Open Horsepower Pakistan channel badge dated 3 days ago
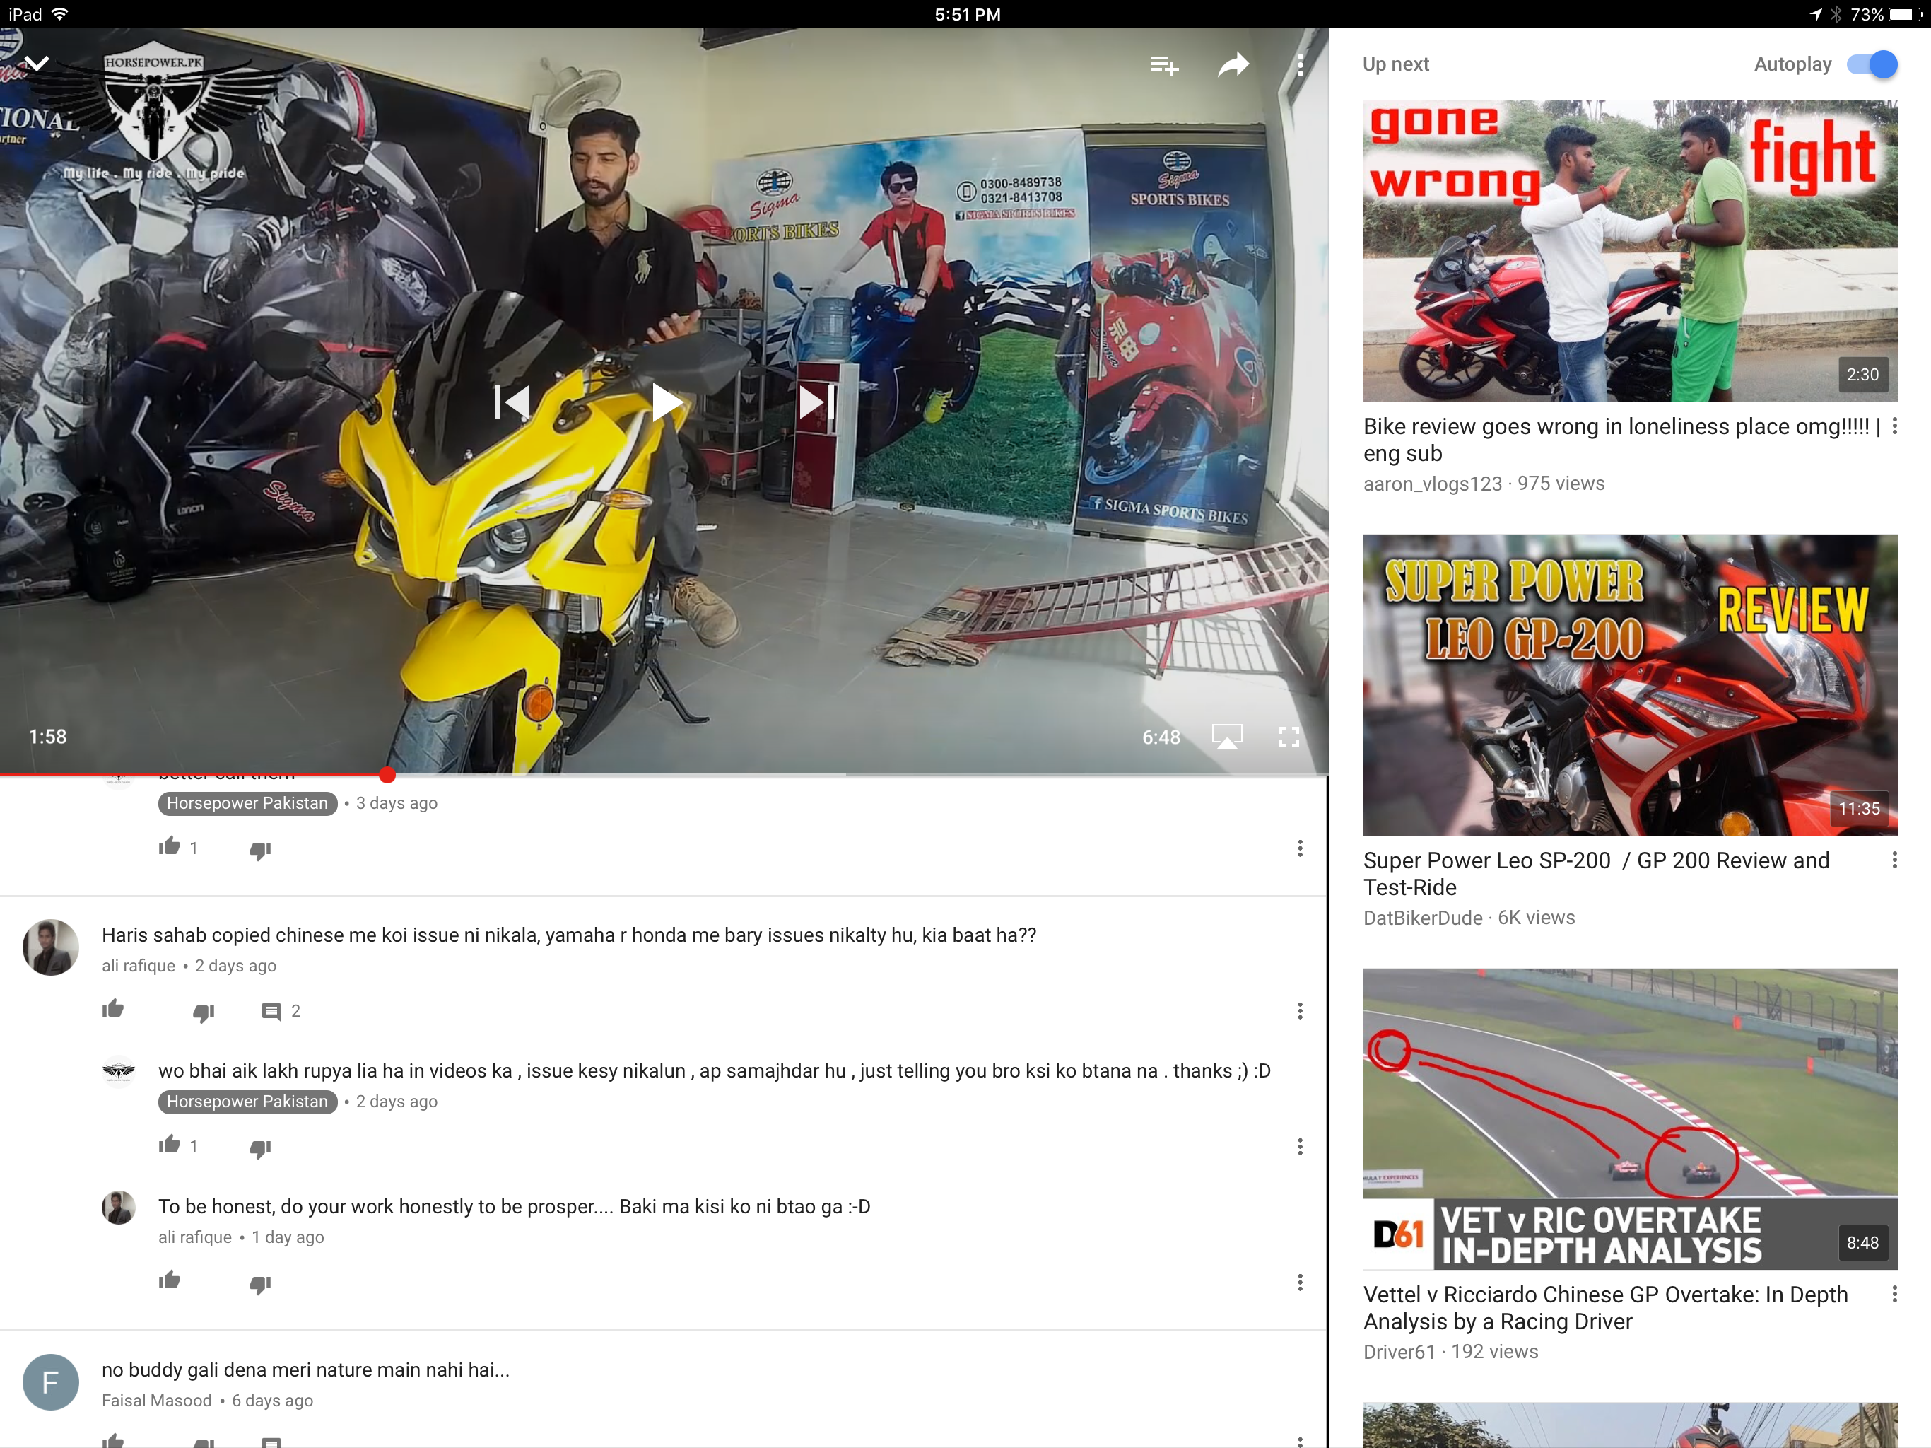This screenshot has width=1931, height=1448. [x=248, y=803]
